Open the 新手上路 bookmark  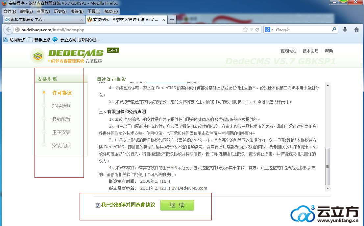pyautogui.click(x=39, y=40)
